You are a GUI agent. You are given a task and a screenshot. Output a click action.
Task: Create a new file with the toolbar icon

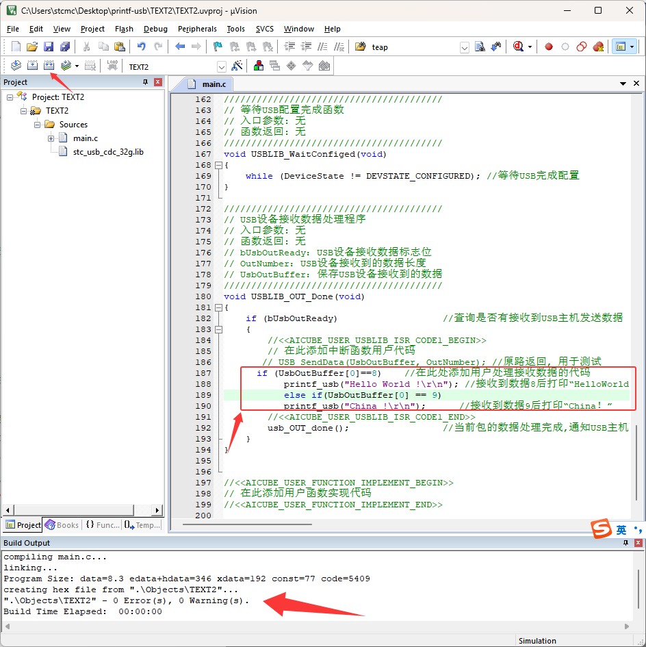click(x=16, y=47)
